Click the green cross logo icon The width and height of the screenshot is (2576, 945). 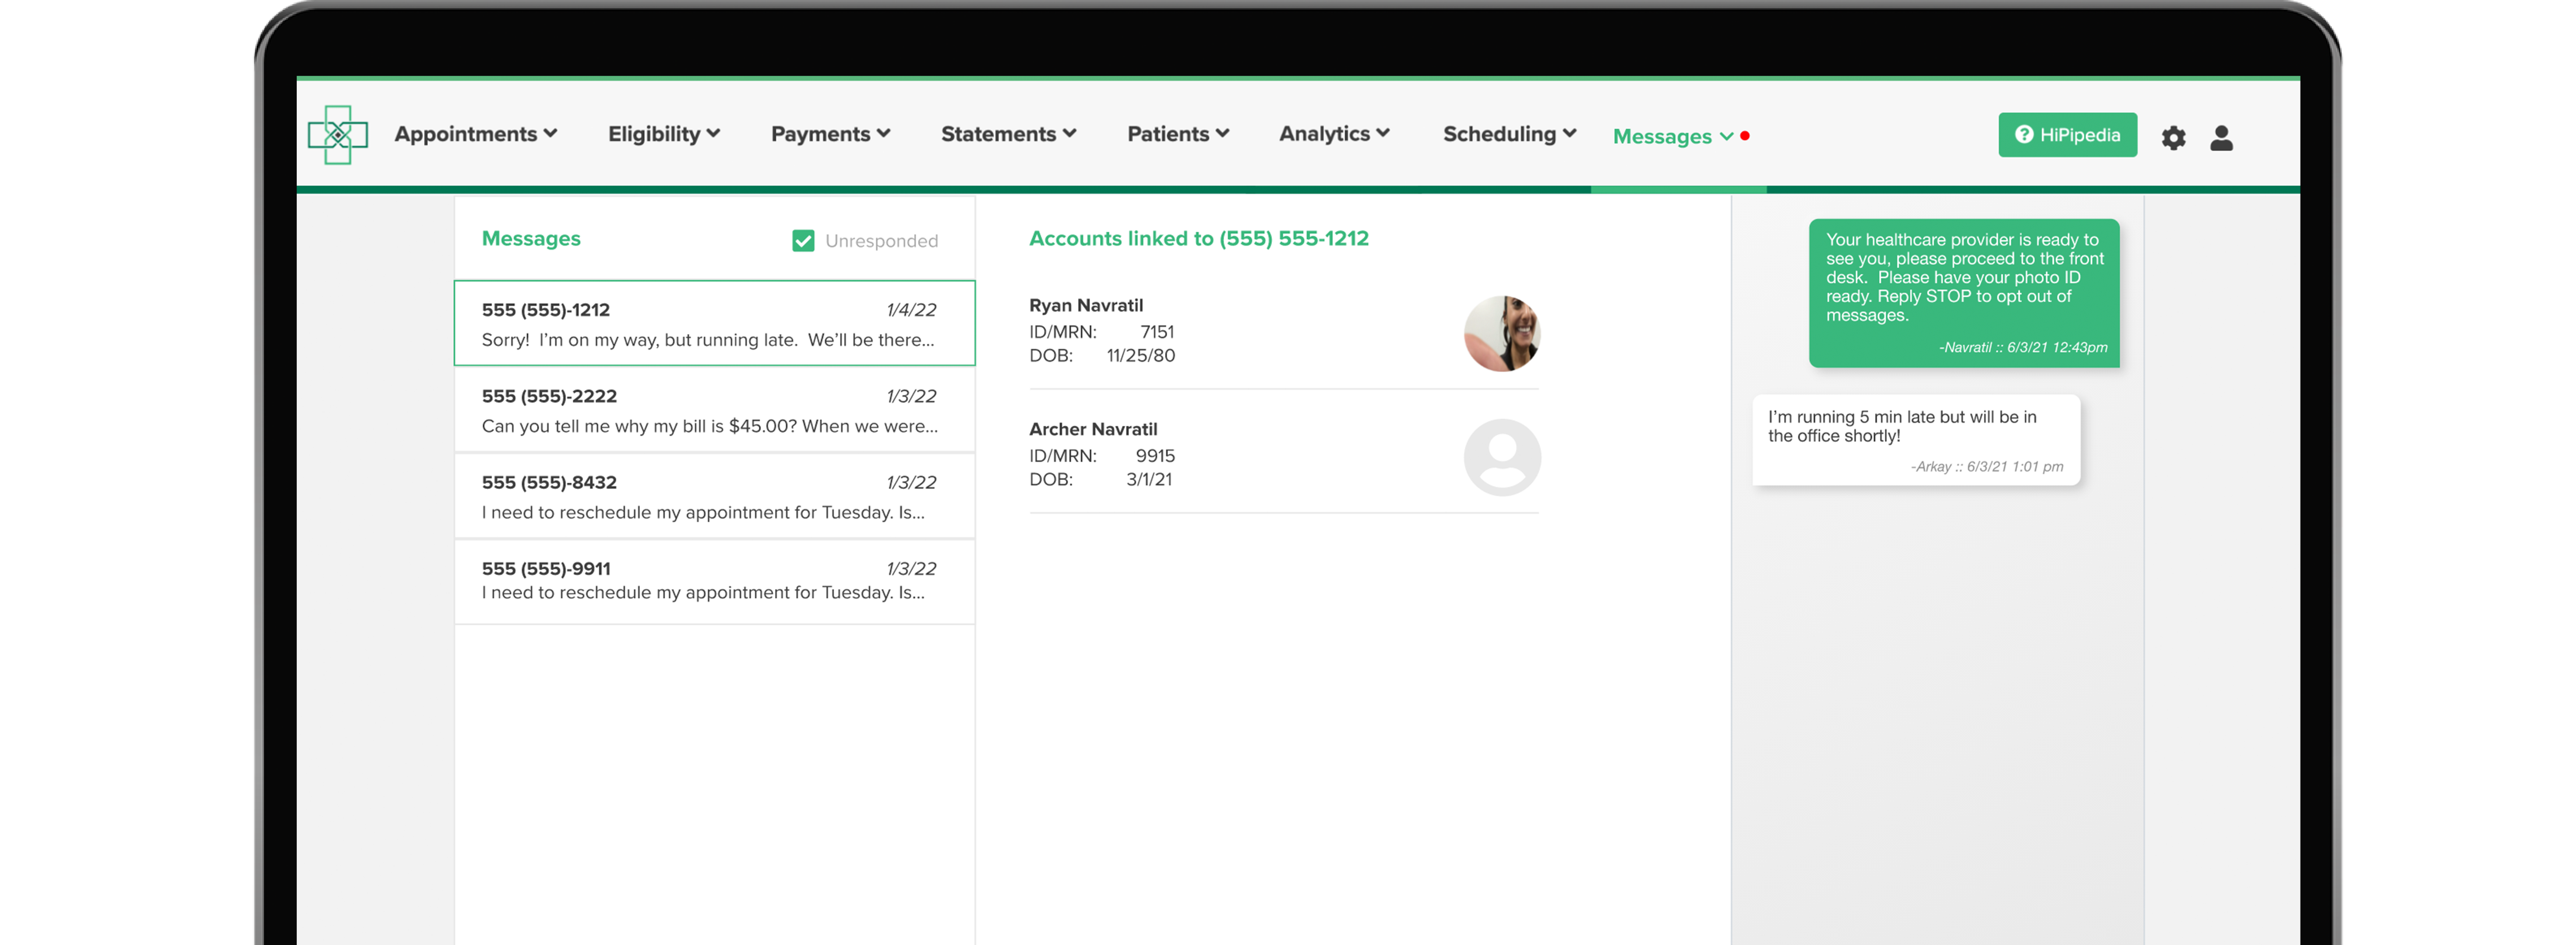tap(338, 135)
